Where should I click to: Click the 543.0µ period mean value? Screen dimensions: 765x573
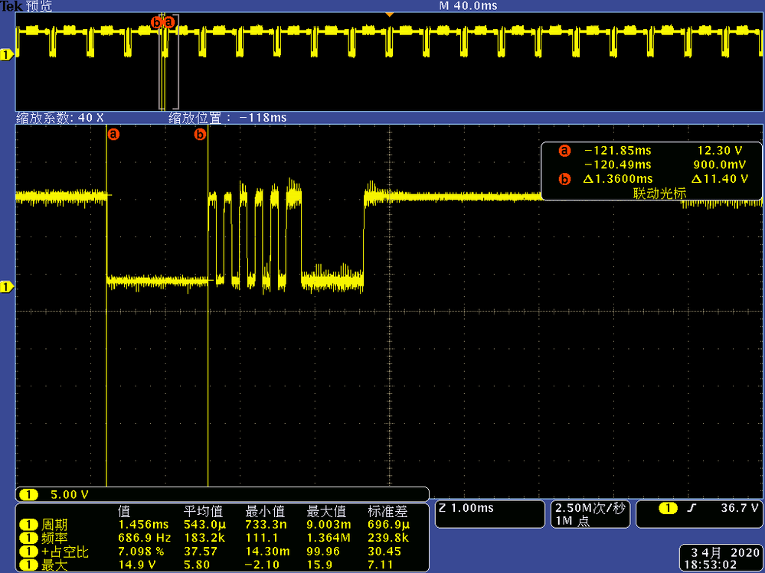tap(204, 525)
